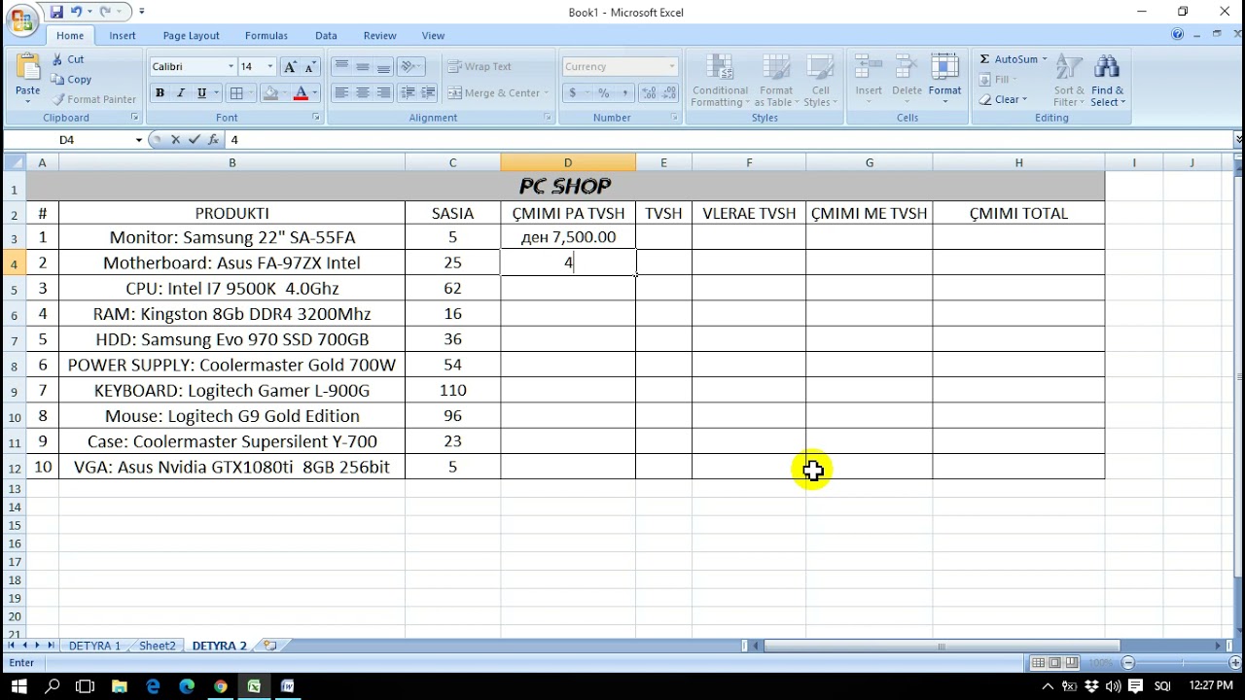Switch to sheet DETYRA 1
The image size is (1245, 700).
point(94,646)
